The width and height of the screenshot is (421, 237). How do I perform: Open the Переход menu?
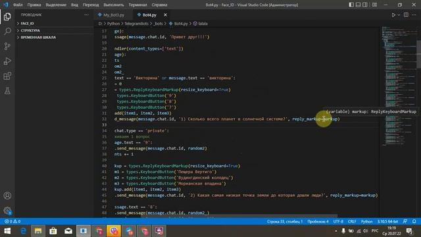pyautogui.click(x=91, y=5)
